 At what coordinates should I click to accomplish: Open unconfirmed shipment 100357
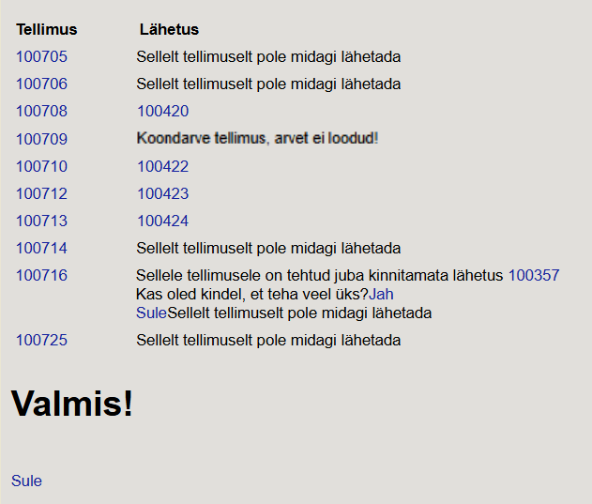(x=533, y=276)
